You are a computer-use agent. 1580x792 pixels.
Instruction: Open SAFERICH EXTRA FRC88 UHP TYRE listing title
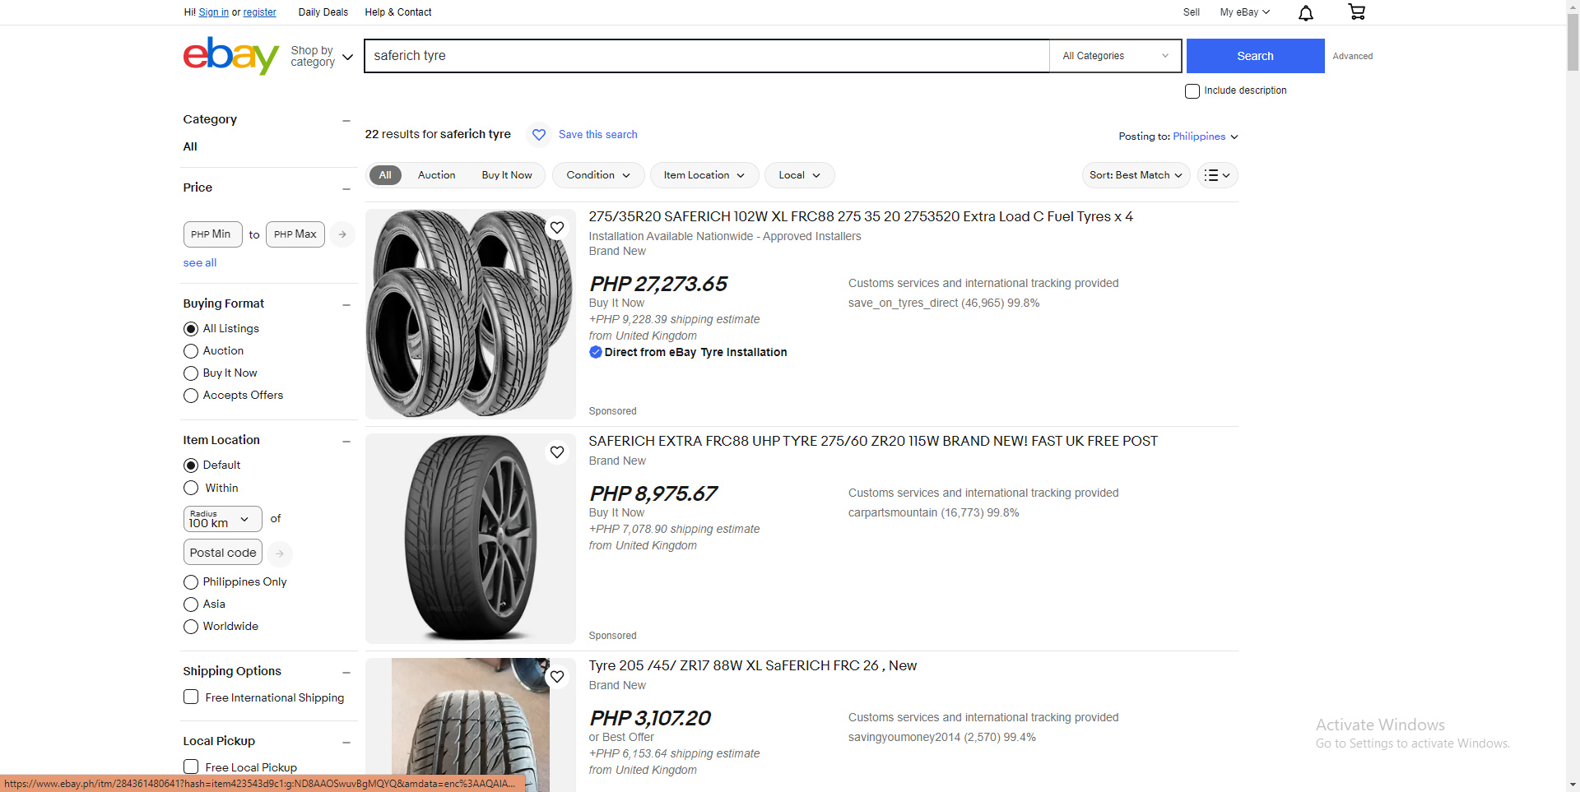873,442
